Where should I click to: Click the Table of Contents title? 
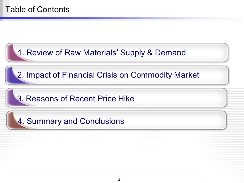tap(37, 9)
